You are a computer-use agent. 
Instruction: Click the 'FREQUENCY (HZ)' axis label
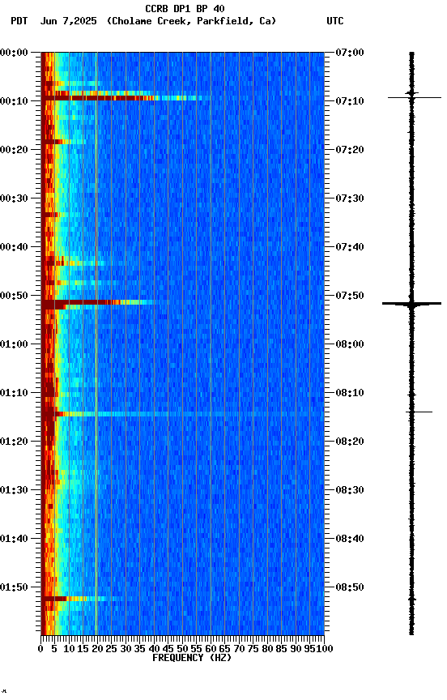(x=192, y=658)
